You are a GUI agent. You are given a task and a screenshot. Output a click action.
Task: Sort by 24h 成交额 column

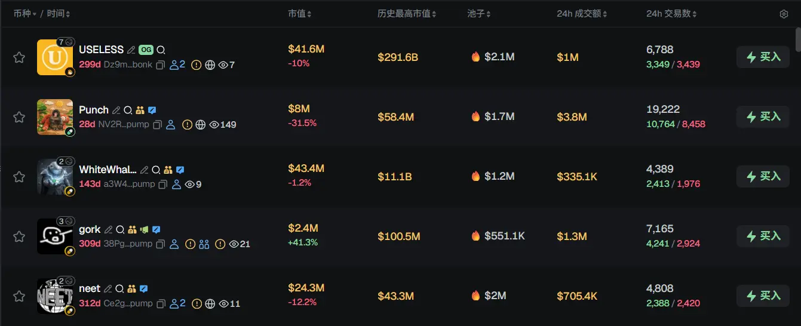(x=582, y=14)
